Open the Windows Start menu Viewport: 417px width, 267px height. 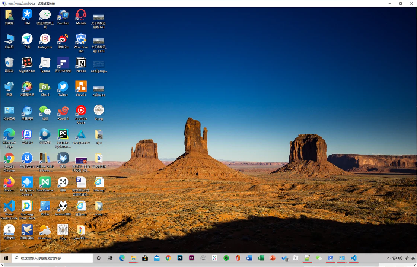pos(6,258)
